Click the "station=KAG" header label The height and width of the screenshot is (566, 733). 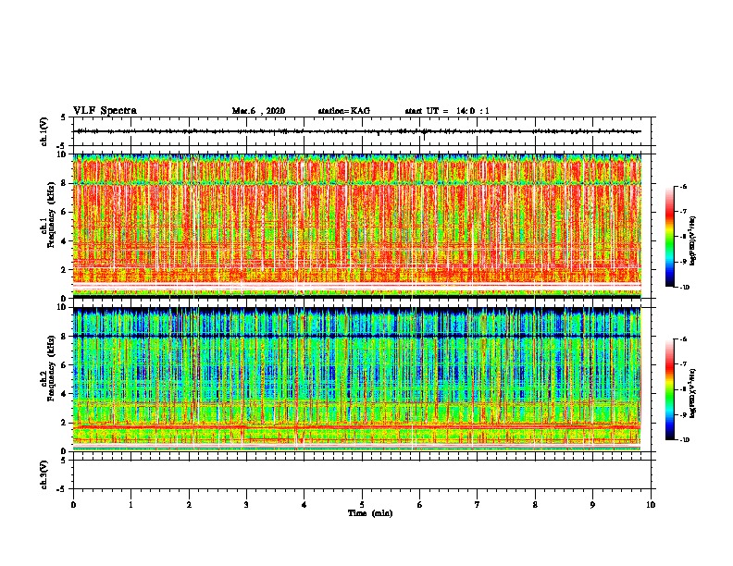click(x=344, y=111)
